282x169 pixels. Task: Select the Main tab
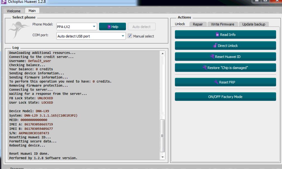[32, 11]
